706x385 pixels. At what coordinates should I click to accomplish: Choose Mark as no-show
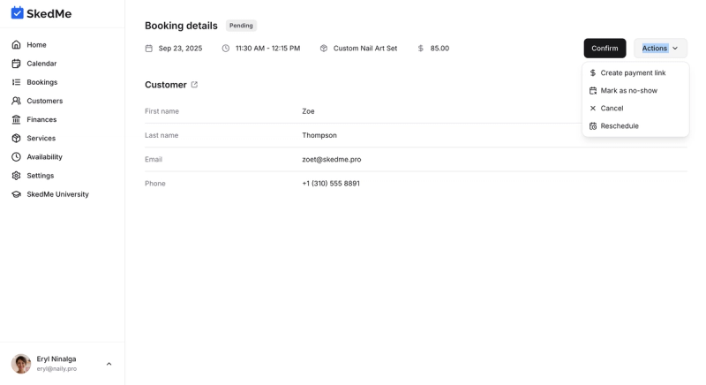pyautogui.click(x=635, y=90)
